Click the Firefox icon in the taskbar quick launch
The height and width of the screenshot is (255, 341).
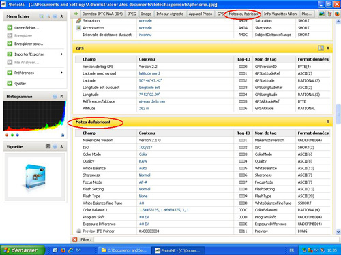pos(63,250)
